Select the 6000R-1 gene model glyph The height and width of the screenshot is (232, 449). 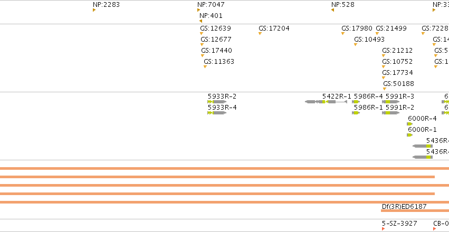(x=410, y=135)
